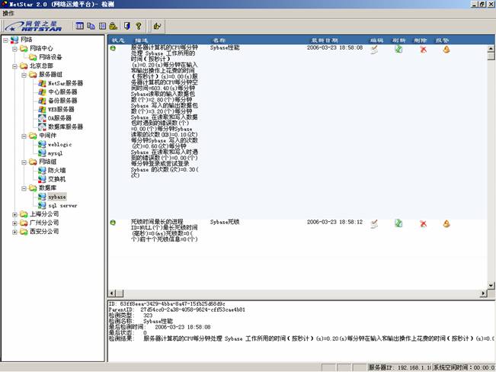Click refresh icon for Sybase性能 row
This screenshot has height=372, width=496.
[398, 49]
